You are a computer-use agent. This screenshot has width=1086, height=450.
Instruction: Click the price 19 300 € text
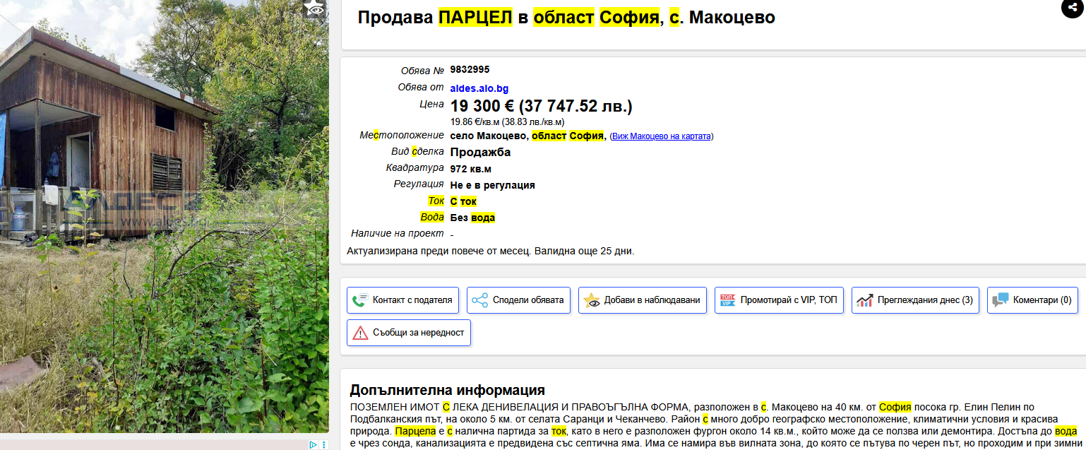482,107
